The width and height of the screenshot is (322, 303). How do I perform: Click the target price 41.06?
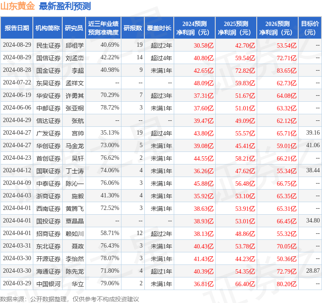(x=313, y=145)
